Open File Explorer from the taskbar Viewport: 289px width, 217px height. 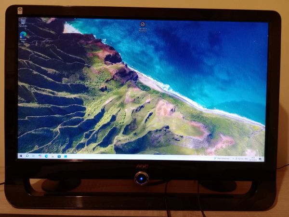click(53, 156)
